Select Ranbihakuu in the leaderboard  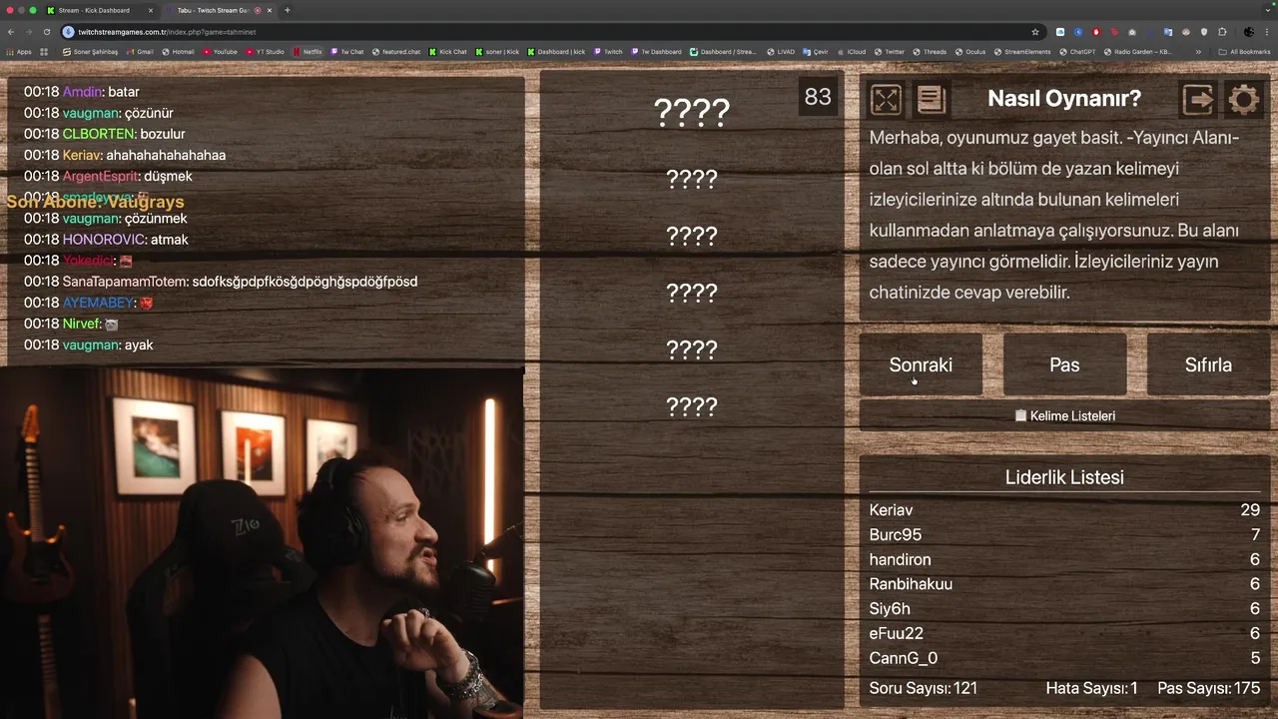tap(1064, 583)
